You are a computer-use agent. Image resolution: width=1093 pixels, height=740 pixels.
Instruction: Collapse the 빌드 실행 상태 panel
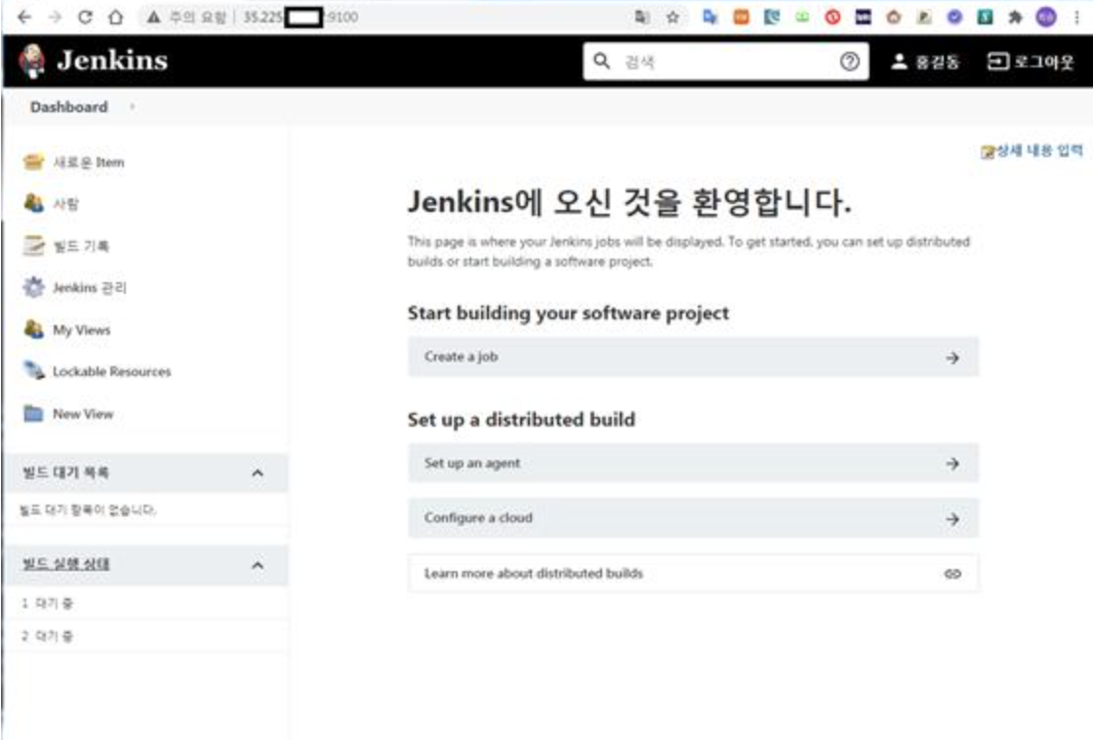coord(258,565)
